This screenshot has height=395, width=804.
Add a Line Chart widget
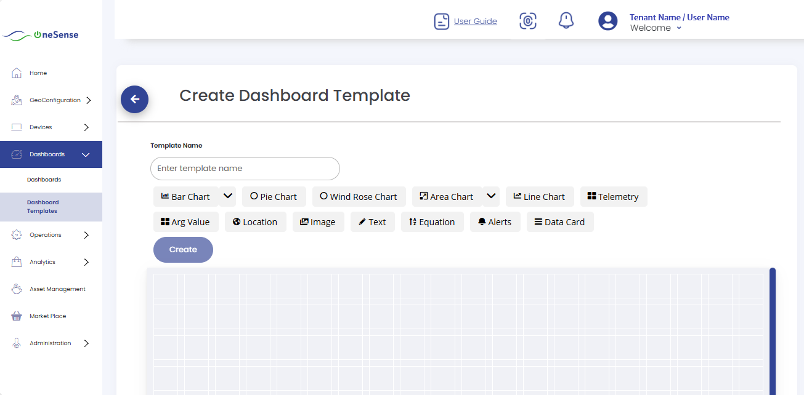coord(540,196)
